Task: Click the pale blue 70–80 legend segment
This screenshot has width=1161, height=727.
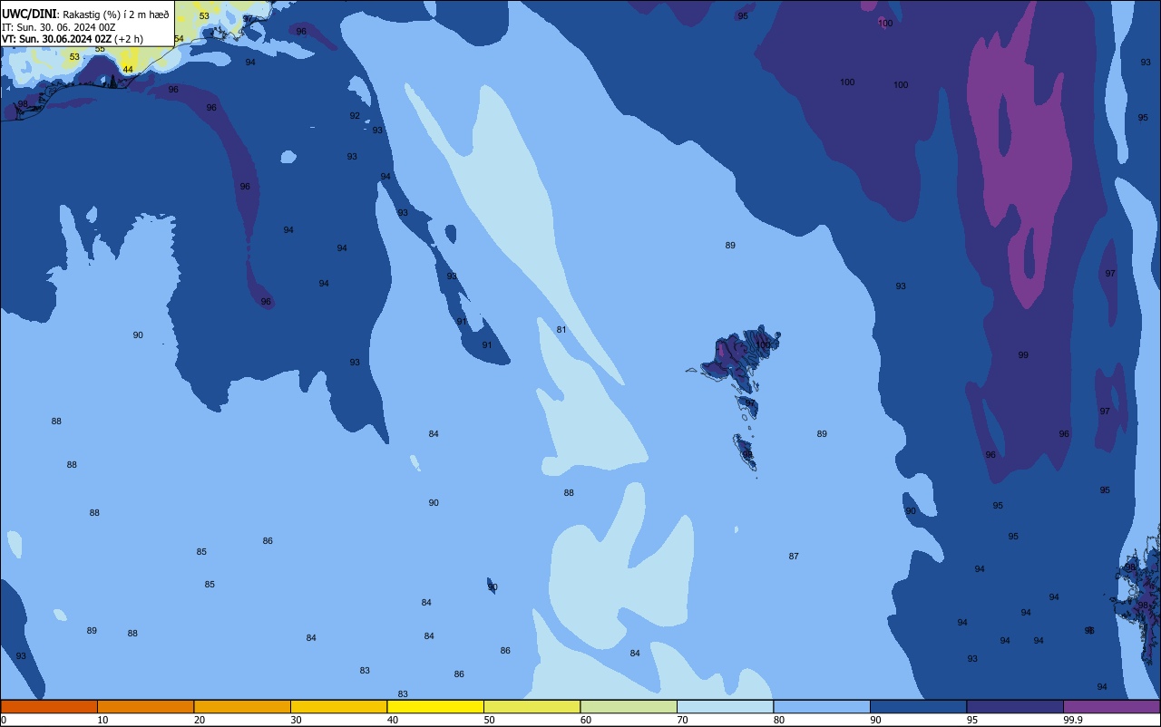Action: pyautogui.click(x=725, y=706)
